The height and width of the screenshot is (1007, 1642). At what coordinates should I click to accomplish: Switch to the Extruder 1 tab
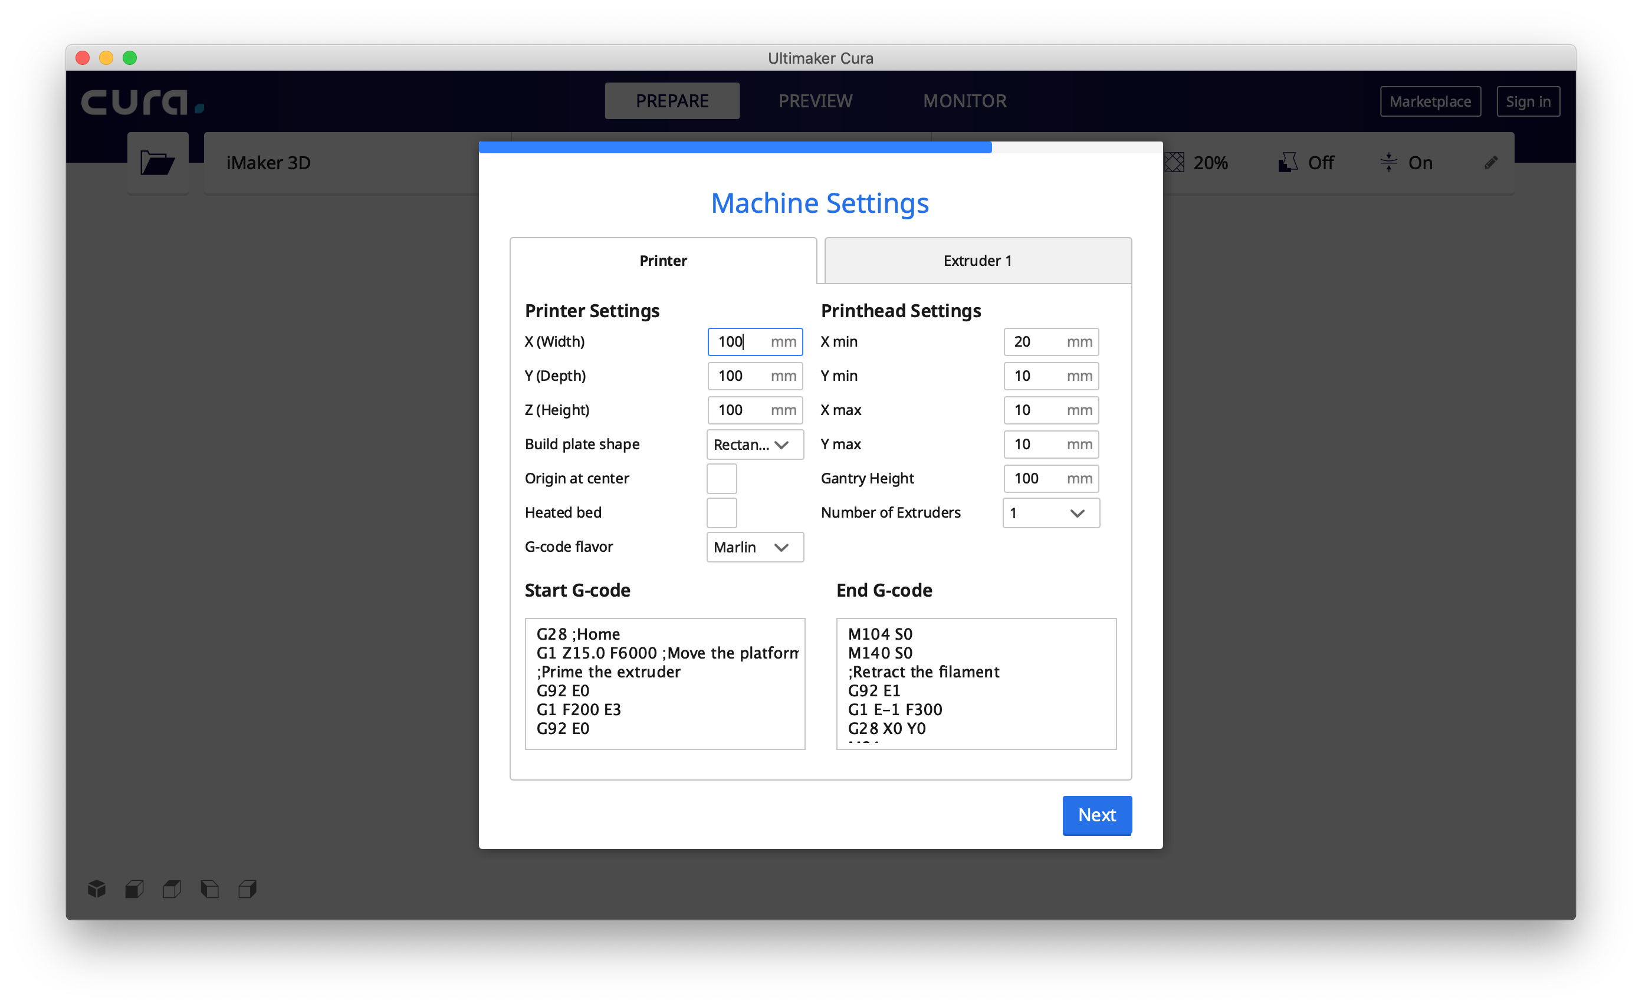click(x=978, y=261)
